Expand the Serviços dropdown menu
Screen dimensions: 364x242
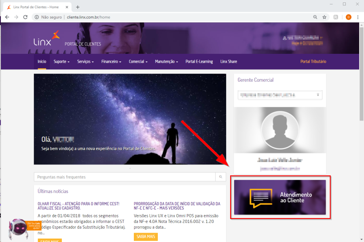(x=85, y=62)
